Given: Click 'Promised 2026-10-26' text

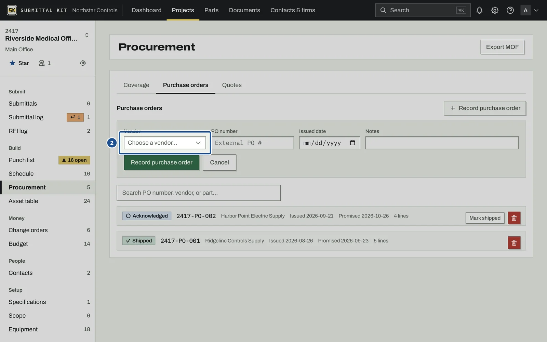Looking at the screenshot, I should 363,216.
